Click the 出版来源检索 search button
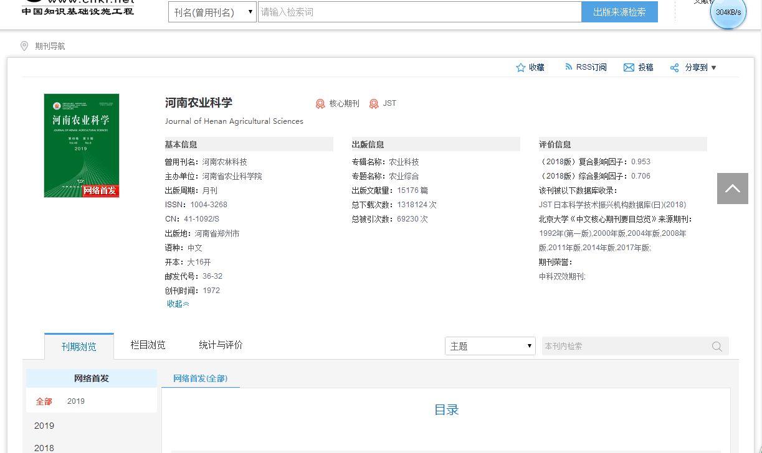The height and width of the screenshot is (453, 762). 619,12
